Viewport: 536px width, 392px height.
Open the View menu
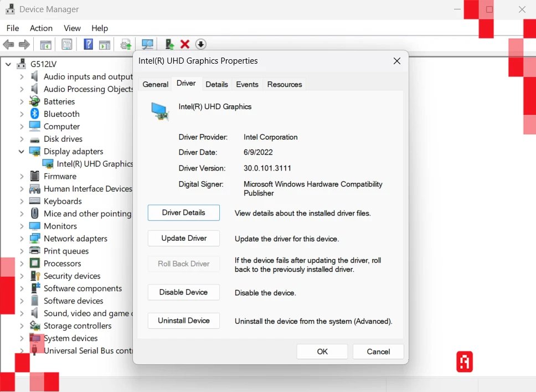[72, 28]
